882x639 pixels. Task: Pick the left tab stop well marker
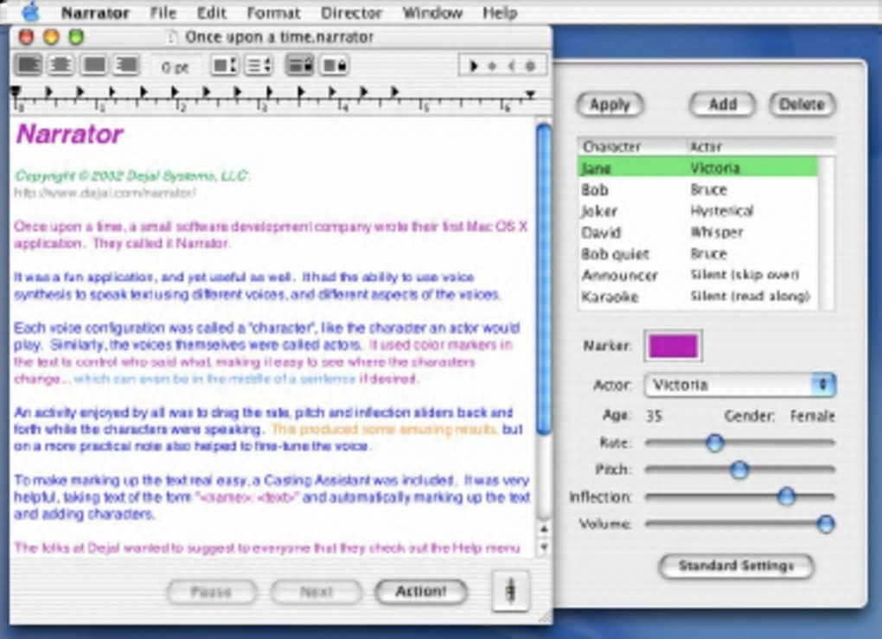(474, 66)
